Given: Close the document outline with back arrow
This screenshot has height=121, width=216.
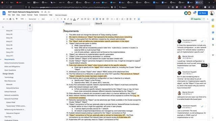Looking at the screenshot, I should [x=3, y=27].
